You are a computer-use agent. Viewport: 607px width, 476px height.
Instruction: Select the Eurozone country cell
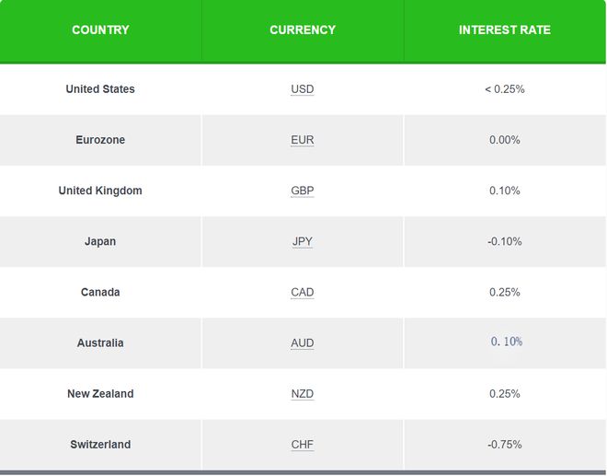tap(100, 140)
